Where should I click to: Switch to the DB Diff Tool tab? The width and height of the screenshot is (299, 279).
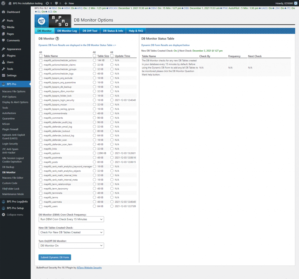click(x=90, y=31)
